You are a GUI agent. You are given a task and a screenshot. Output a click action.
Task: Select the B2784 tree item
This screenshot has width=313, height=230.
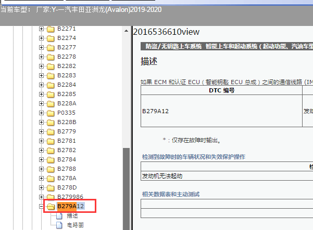[x=67, y=159]
